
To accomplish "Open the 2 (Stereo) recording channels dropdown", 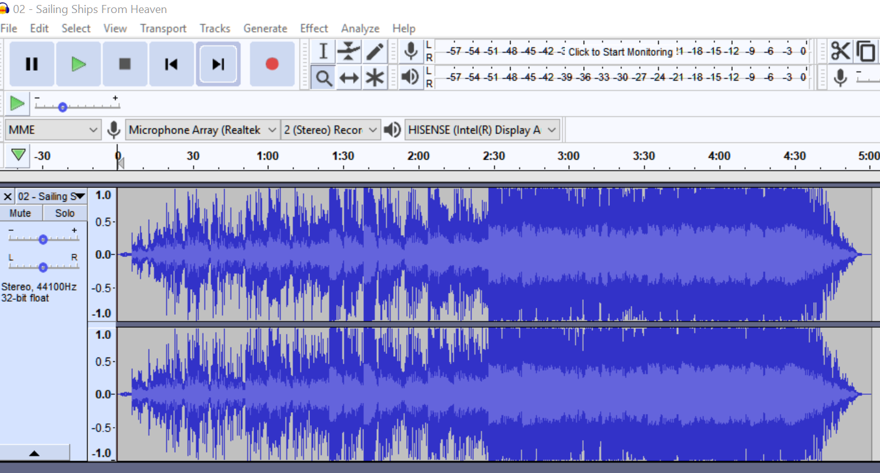I will [x=330, y=130].
